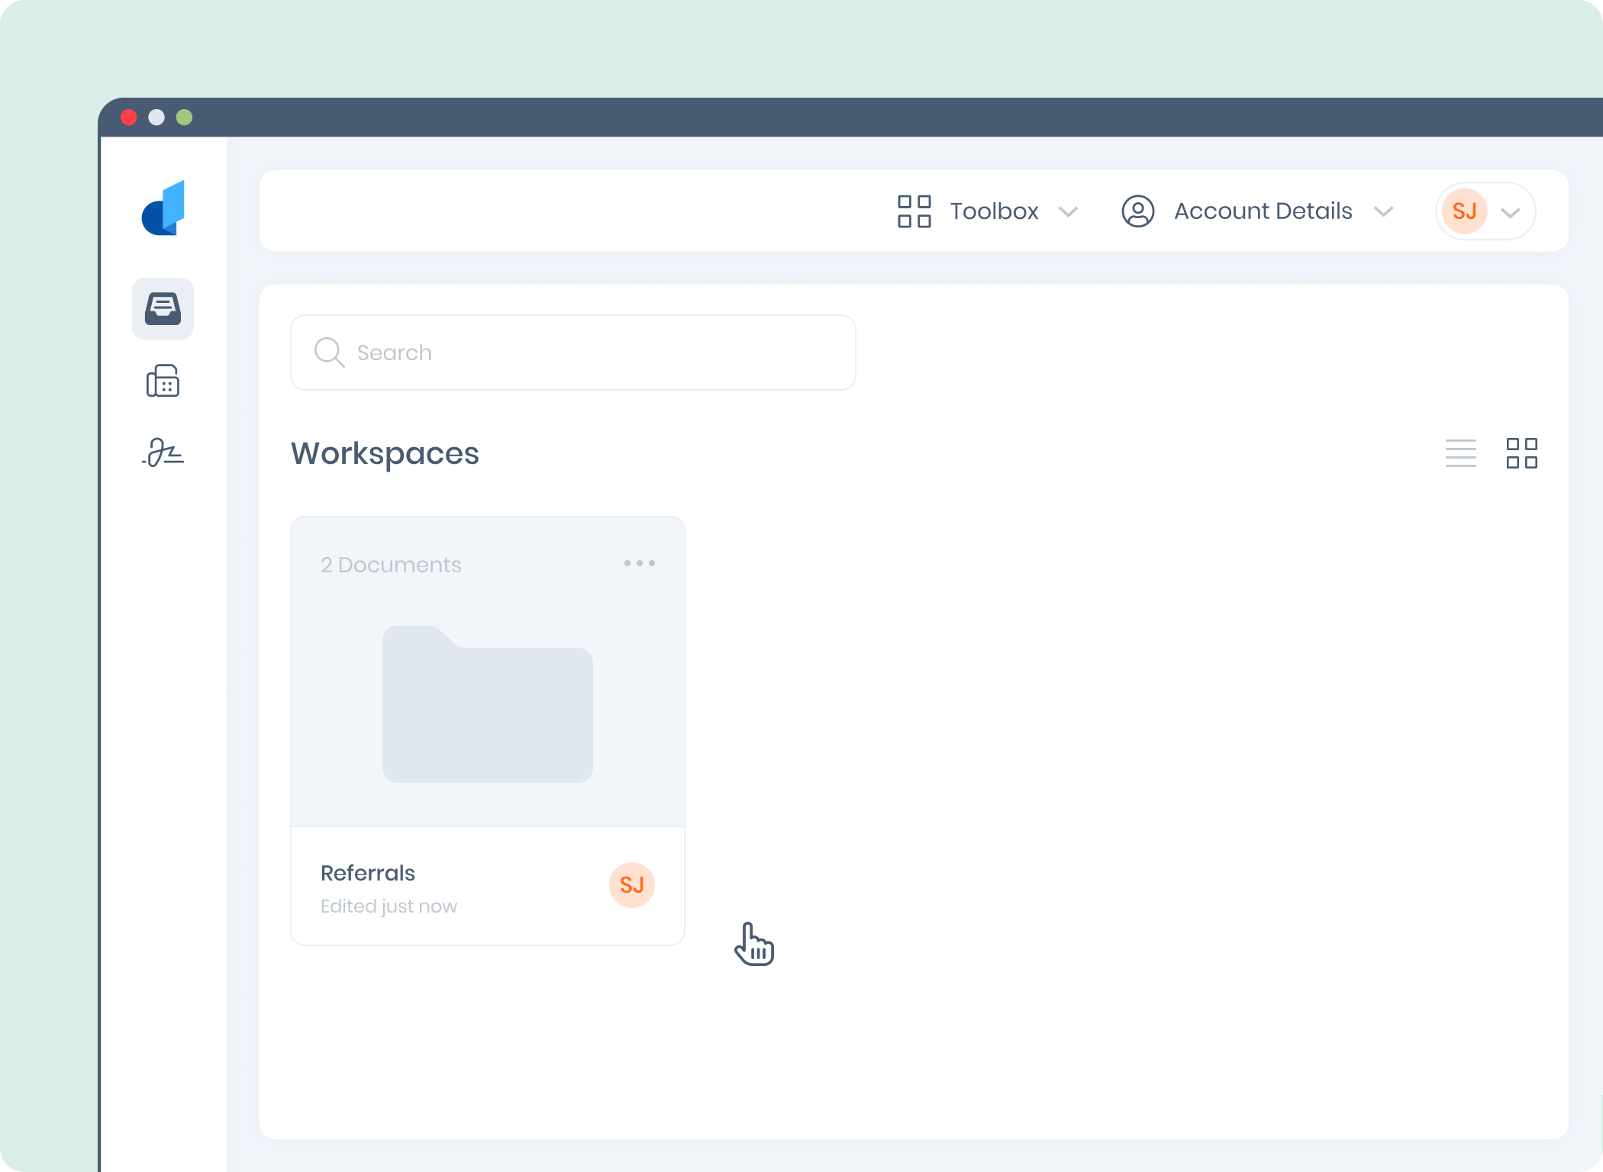Open the Referrals workspace title
Image resolution: width=1603 pixels, height=1172 pixels.
[x=368, y=873]
